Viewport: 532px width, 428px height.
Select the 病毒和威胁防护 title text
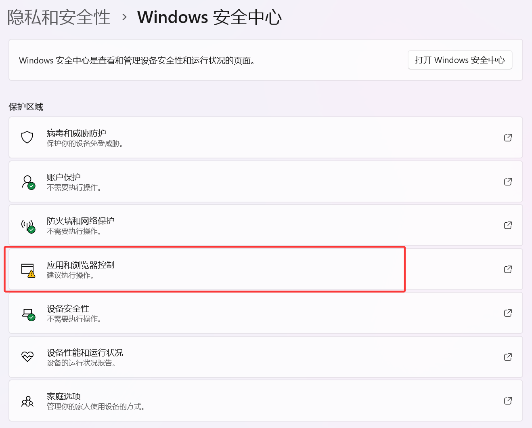(76, 133)
